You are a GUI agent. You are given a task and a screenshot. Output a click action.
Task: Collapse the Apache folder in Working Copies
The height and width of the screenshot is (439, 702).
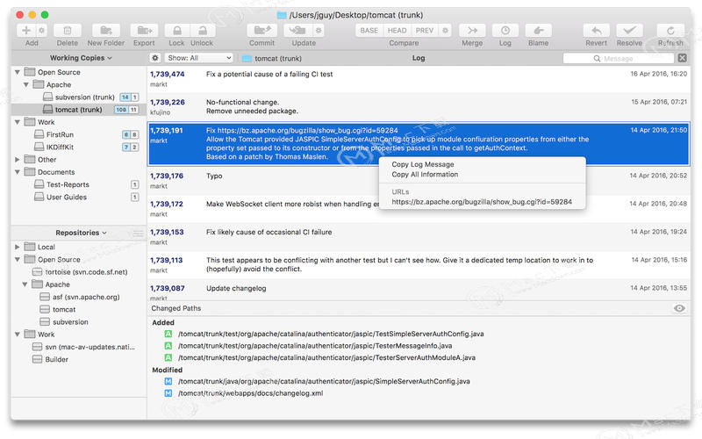26,84
